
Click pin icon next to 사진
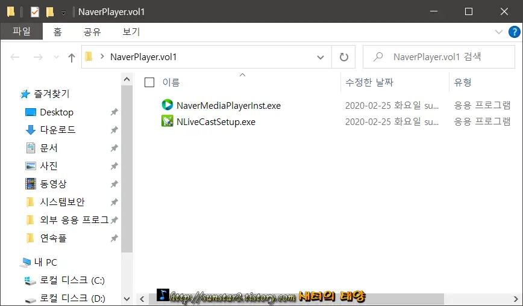(114, 166)
